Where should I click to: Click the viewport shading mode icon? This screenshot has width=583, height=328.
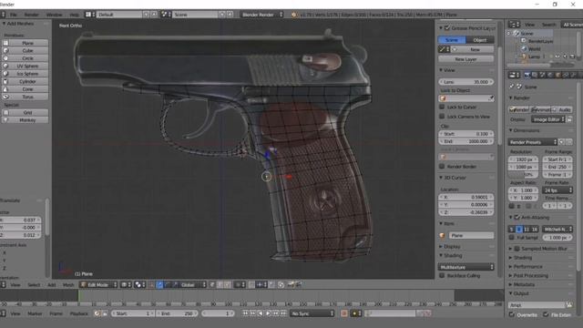(x=126, y=285)
